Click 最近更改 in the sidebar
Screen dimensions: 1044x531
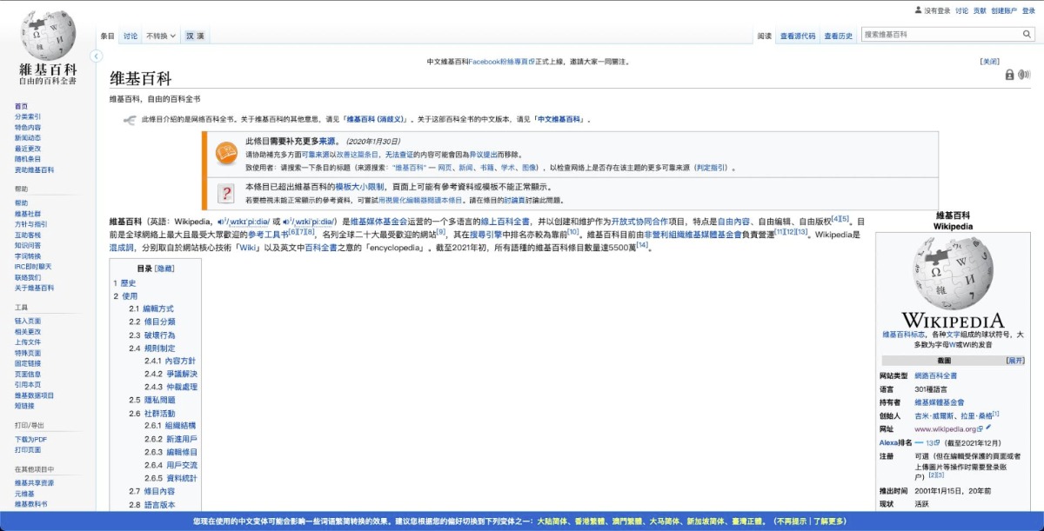28,149
